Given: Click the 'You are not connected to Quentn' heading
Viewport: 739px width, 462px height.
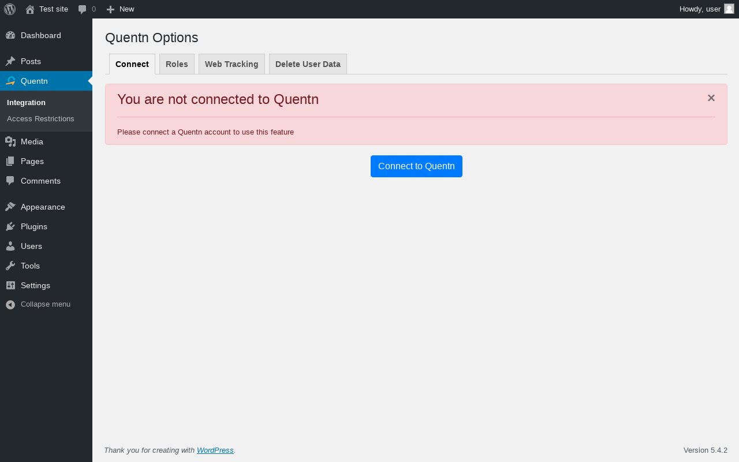Looking at the screenshot, I should [218, 99].
